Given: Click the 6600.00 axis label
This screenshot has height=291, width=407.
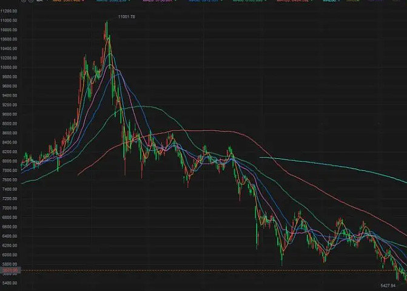Looking at the screenshot, I should click(x=10, y=227).
